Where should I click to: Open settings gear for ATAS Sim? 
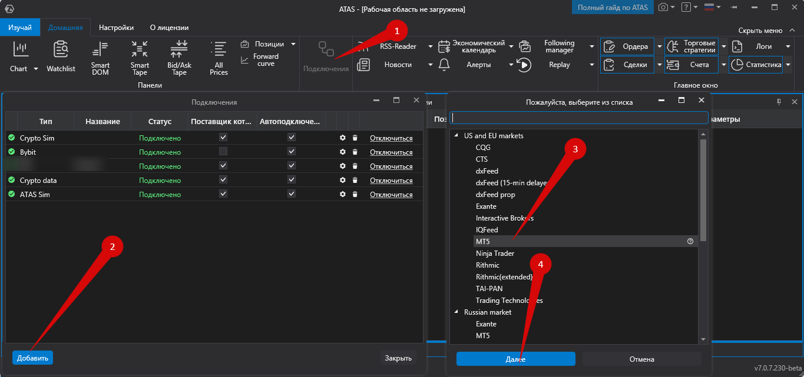click(343, 195)
